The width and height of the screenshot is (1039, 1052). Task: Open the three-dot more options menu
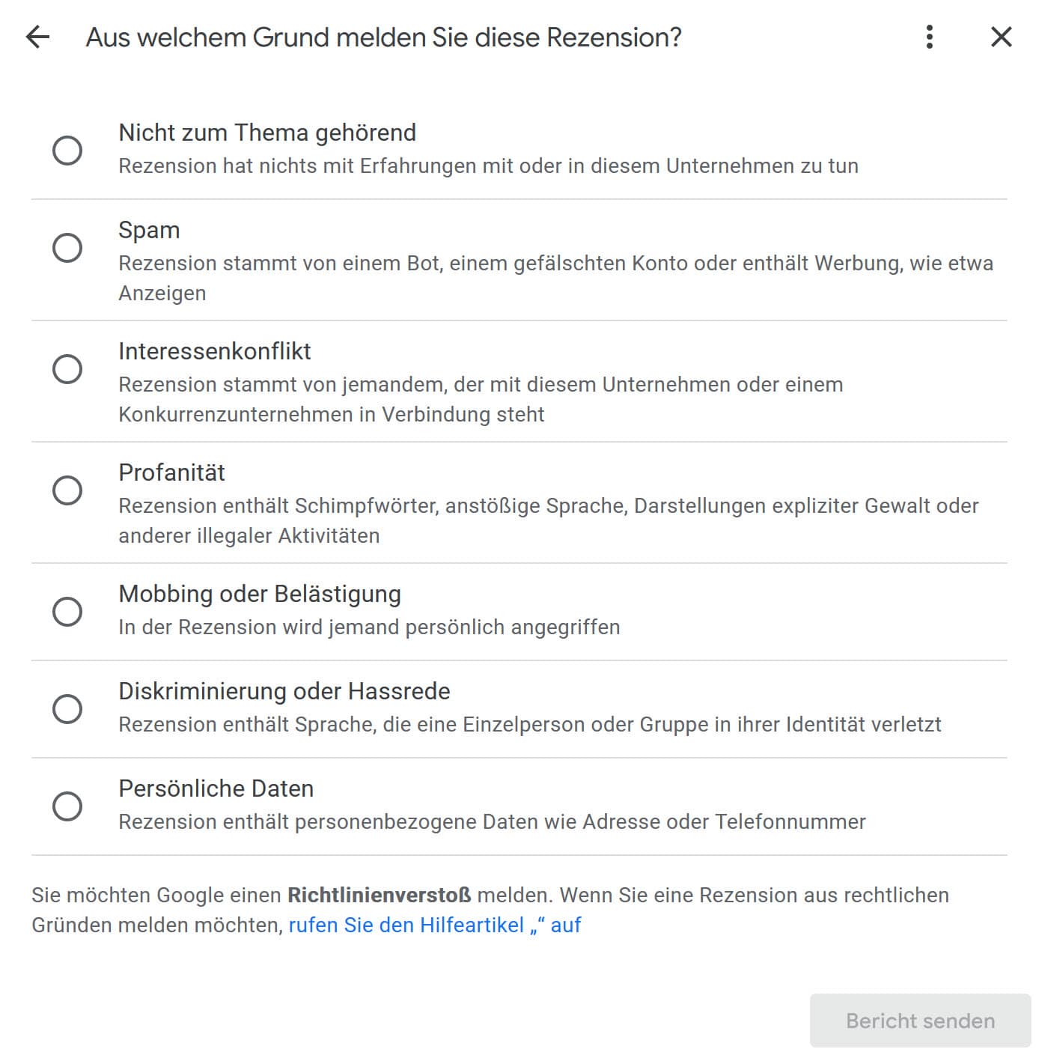(x=929, y=37)
